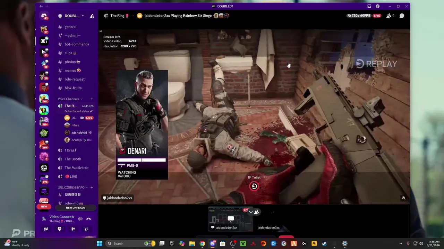Screen dimensions: 444x249
Task: Click the invite members icon beside server name
Action: pyautogui.click(x=92, y=16)
